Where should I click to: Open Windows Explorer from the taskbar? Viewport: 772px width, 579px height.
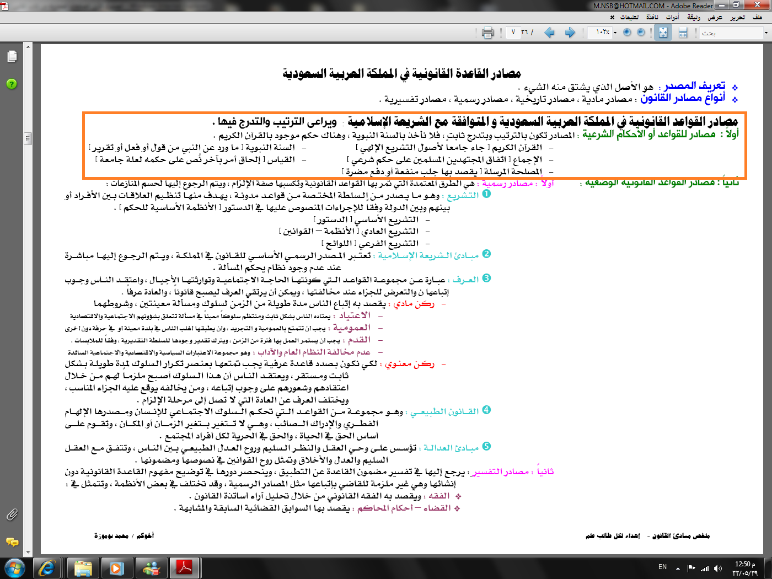click(x=83, y=568)
